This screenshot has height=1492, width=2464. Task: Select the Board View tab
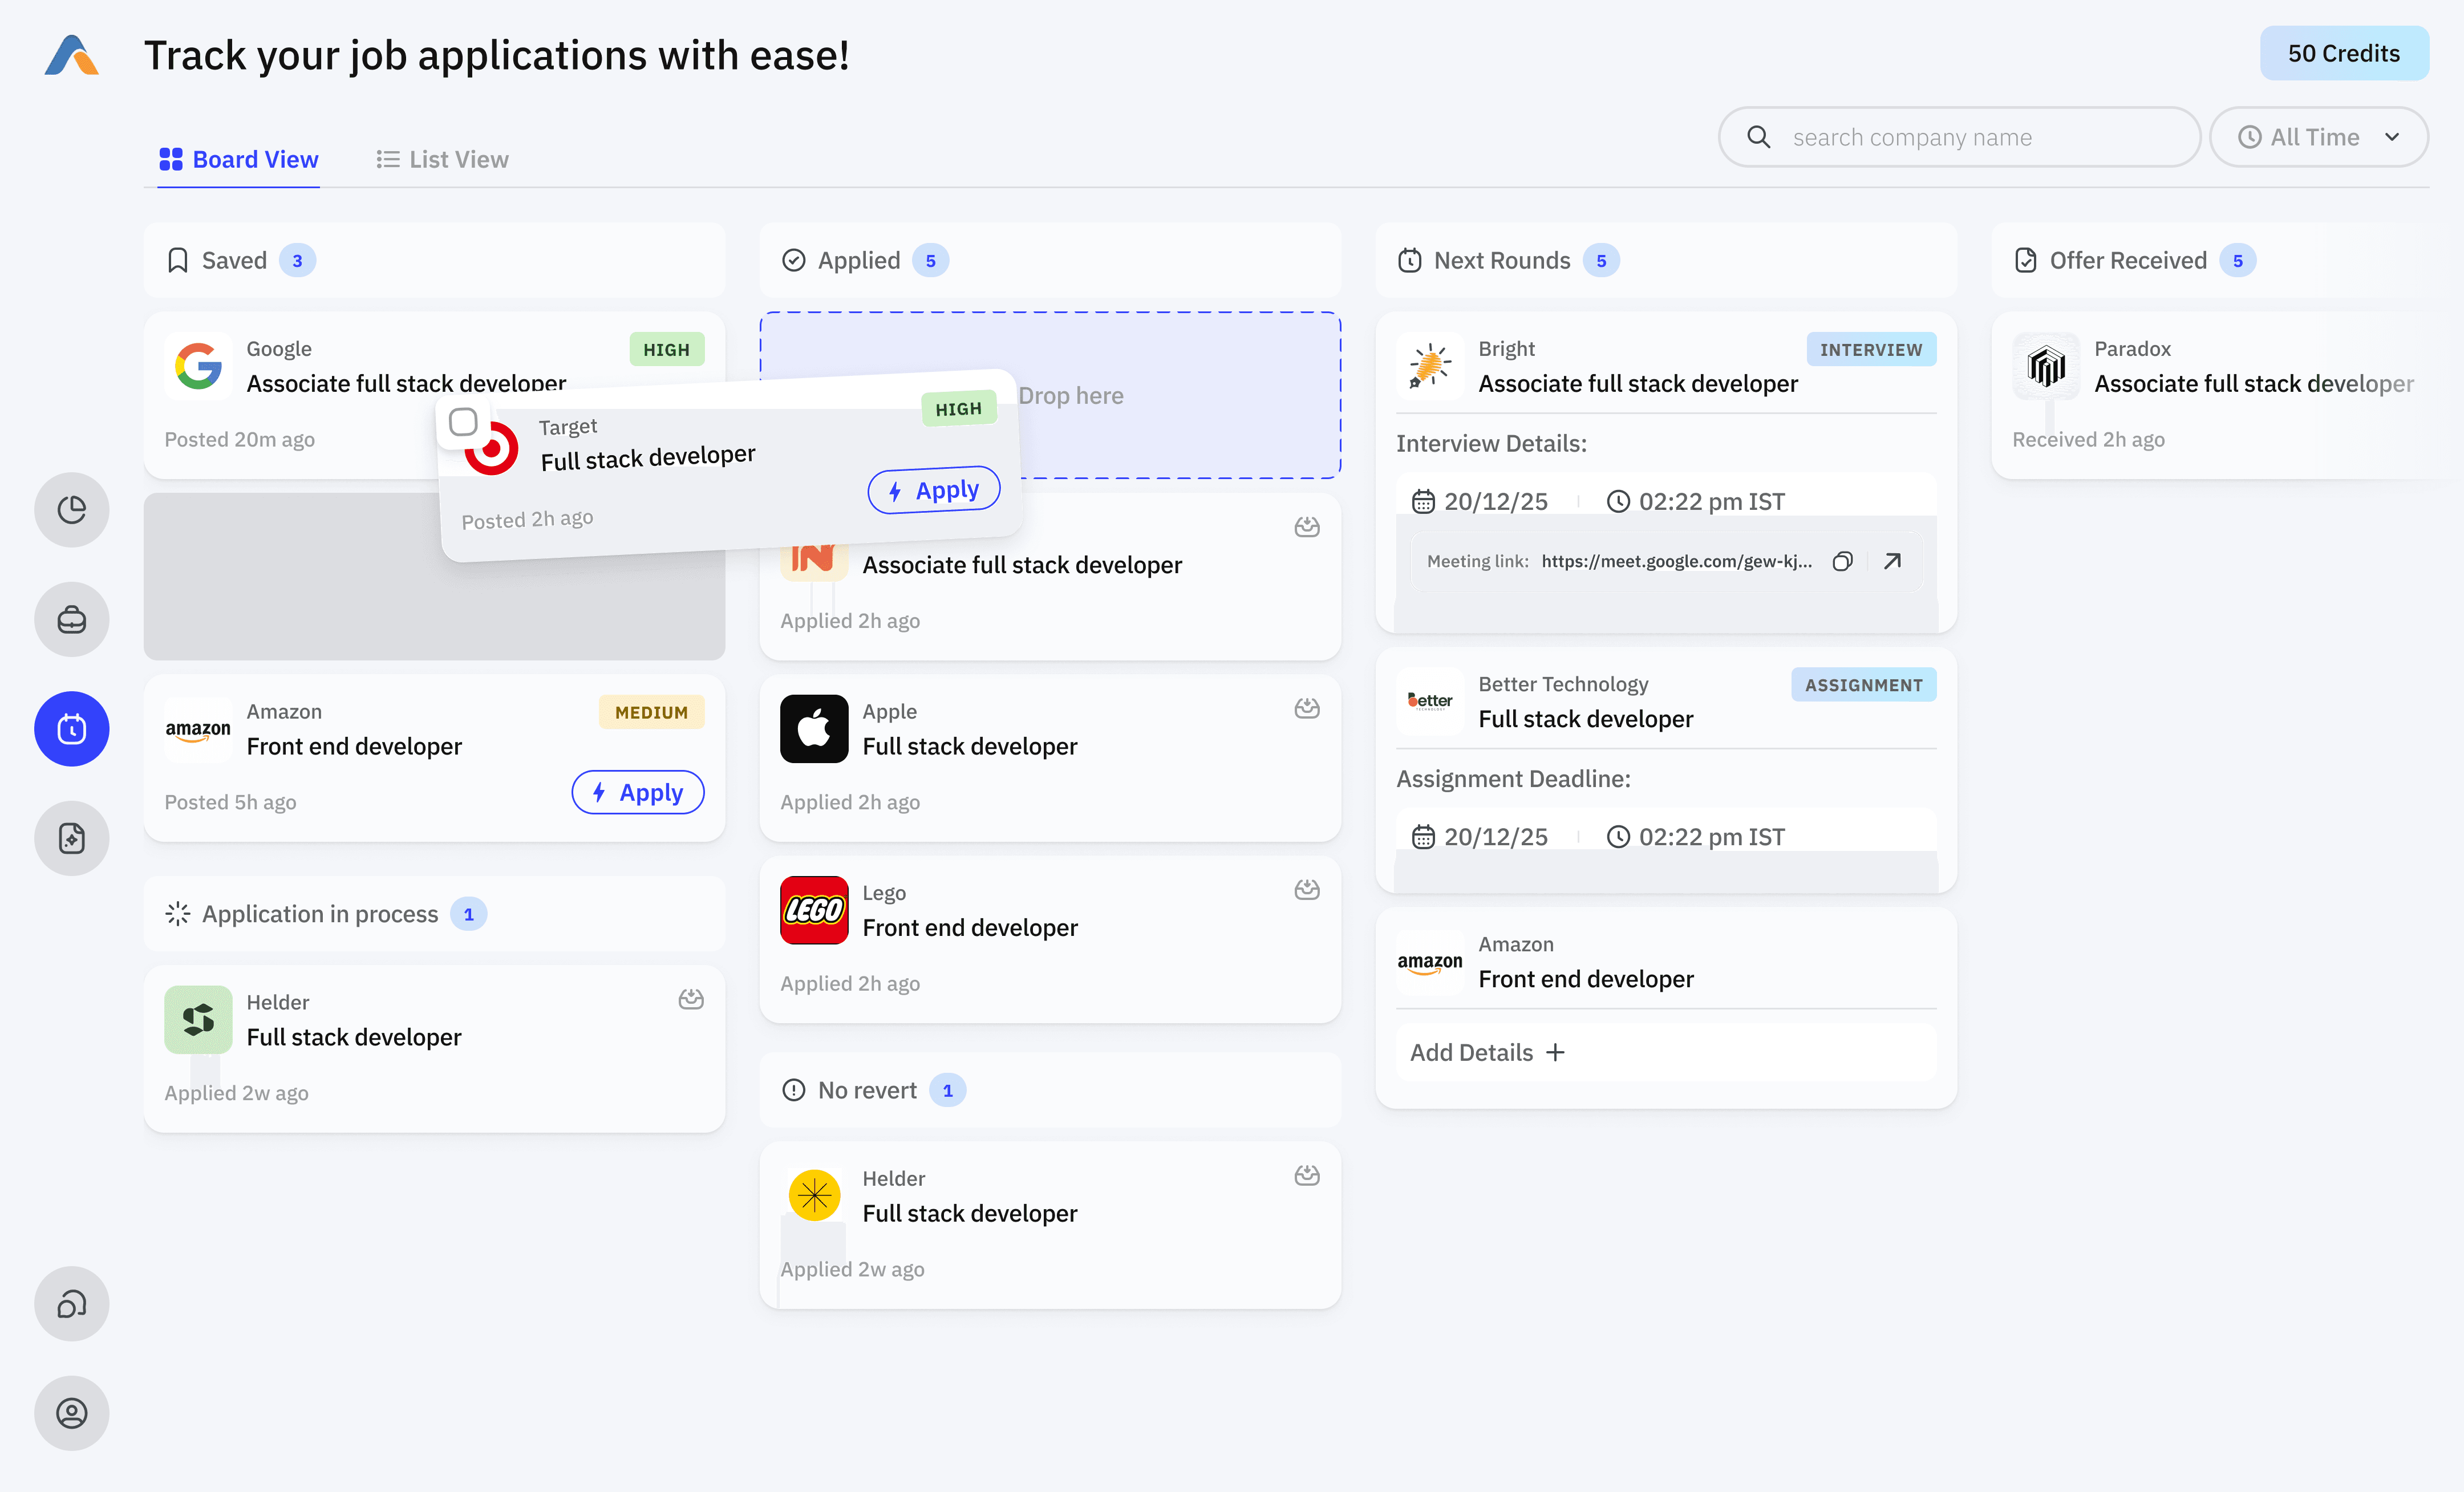tap(239, 159)
